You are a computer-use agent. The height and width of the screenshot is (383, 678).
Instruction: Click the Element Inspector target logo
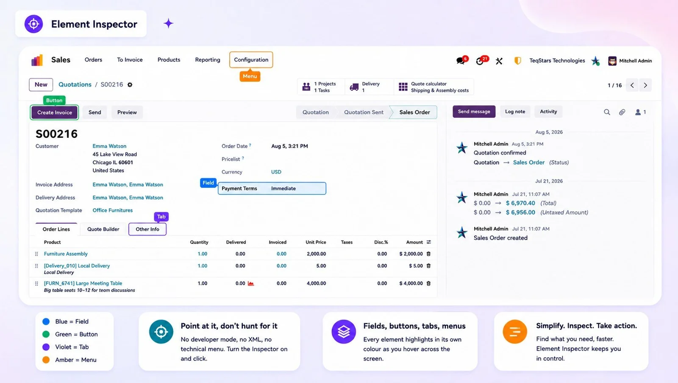pos(34,24)
